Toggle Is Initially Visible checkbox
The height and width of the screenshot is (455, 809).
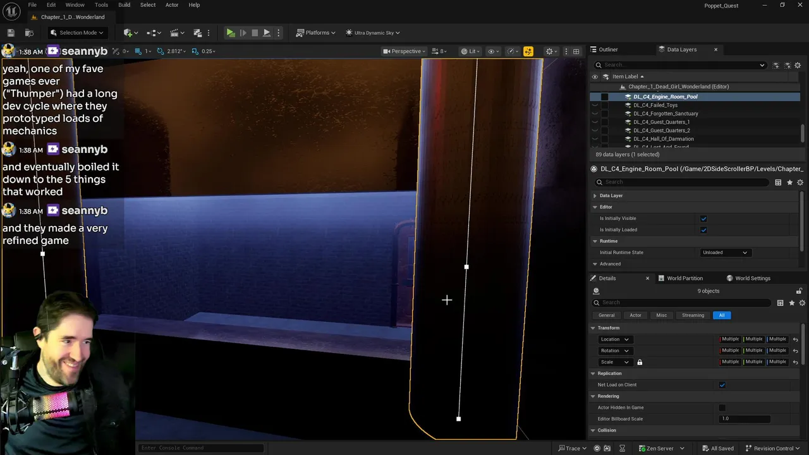703,219
